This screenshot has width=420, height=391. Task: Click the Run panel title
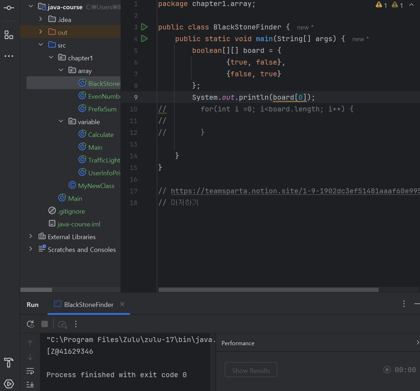click(x=33, y=305)
